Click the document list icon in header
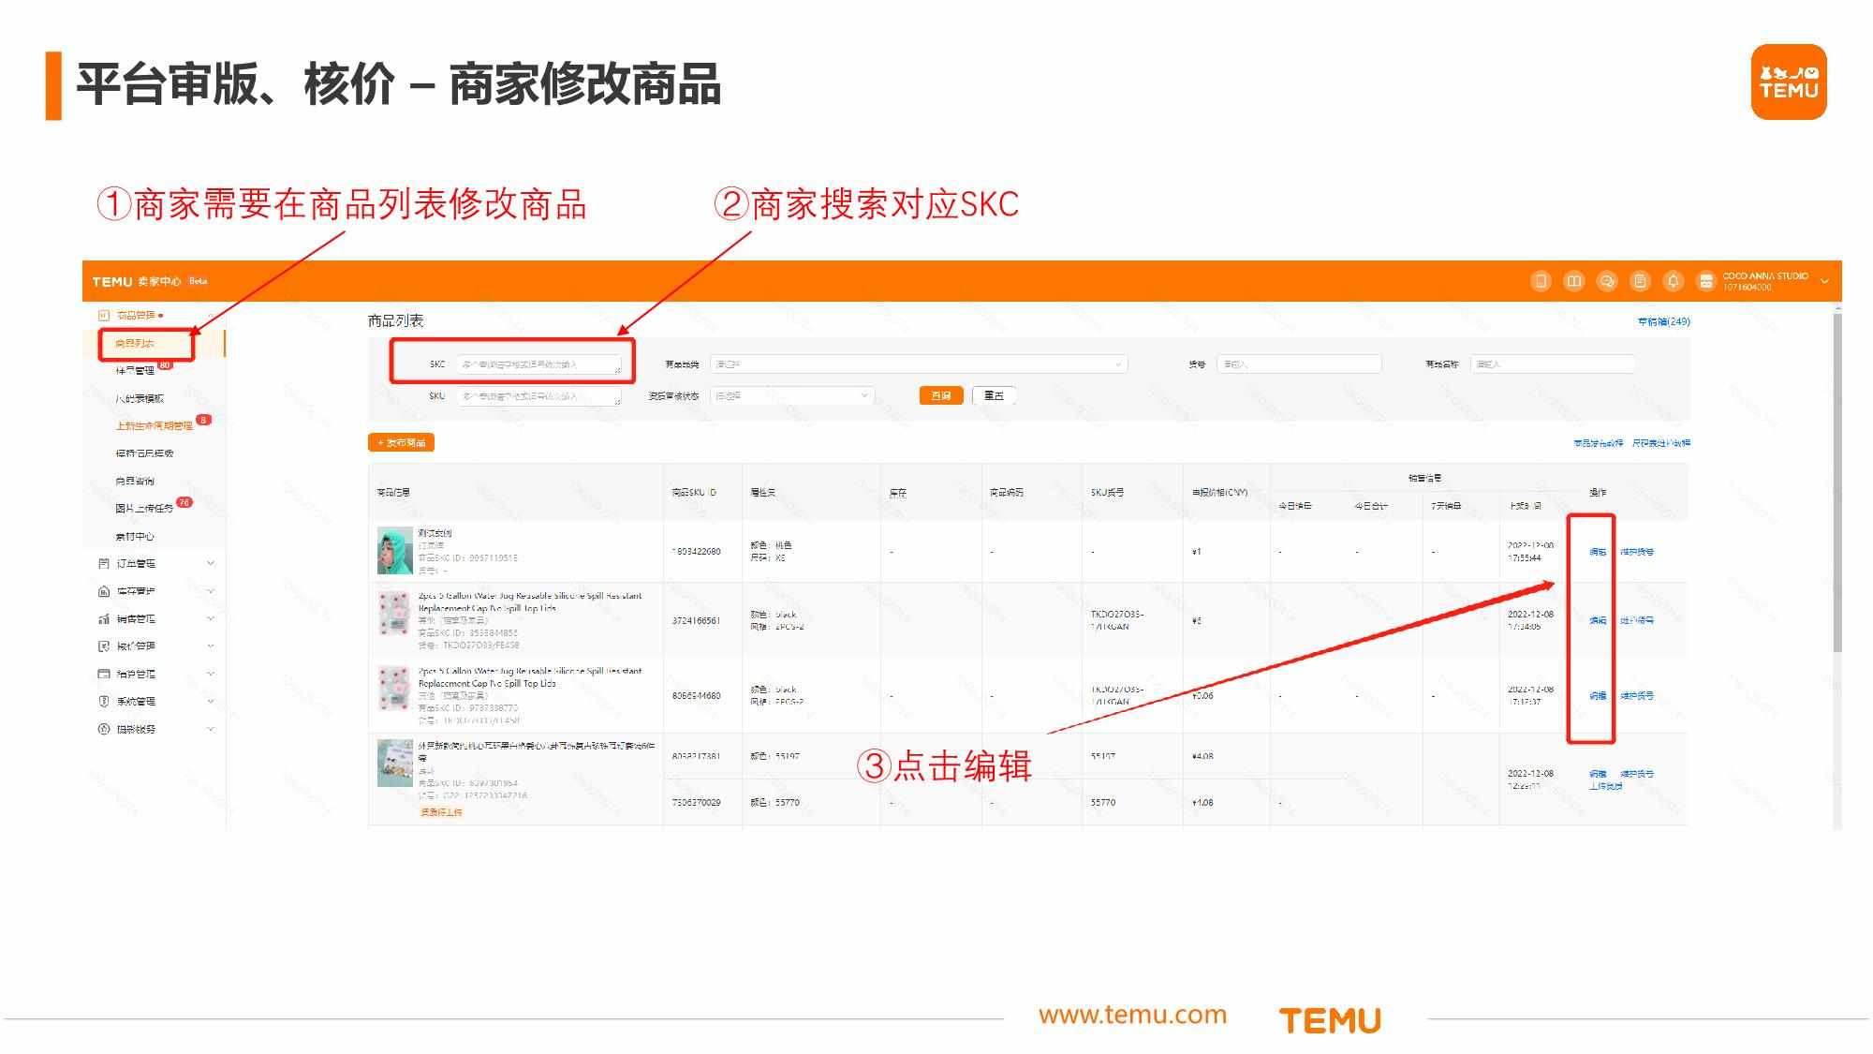The height and width of the screenshot is (1054, 1873). pyautogui.click(x=1640, y=281)
